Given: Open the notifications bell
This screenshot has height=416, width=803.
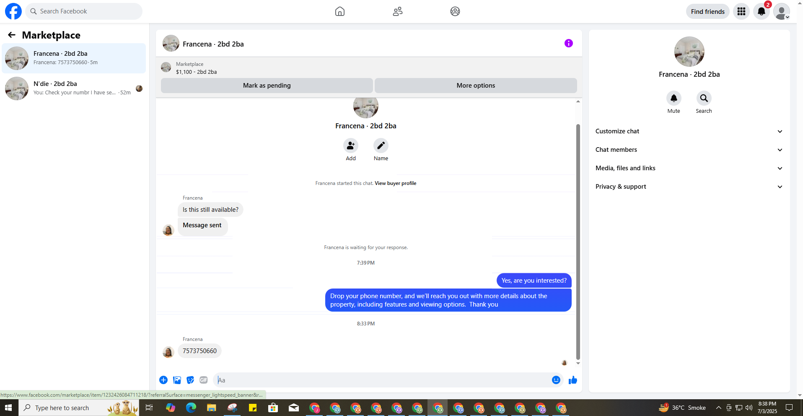Looking at the screenshot, I should click(762, 11).
